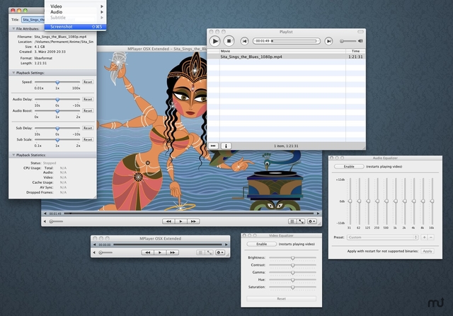Toggle fullscreen icon in main video player
Image resolution: width=453 pixels, height=316 pixels.
301,221
